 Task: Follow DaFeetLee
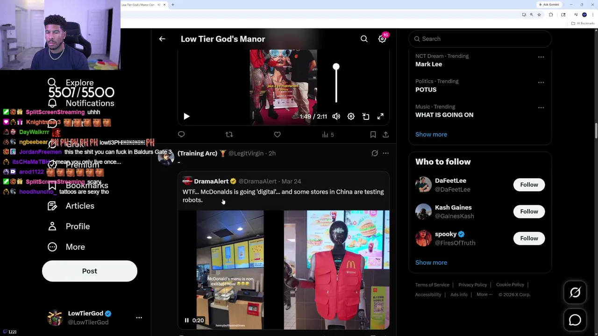click(529, 185)
